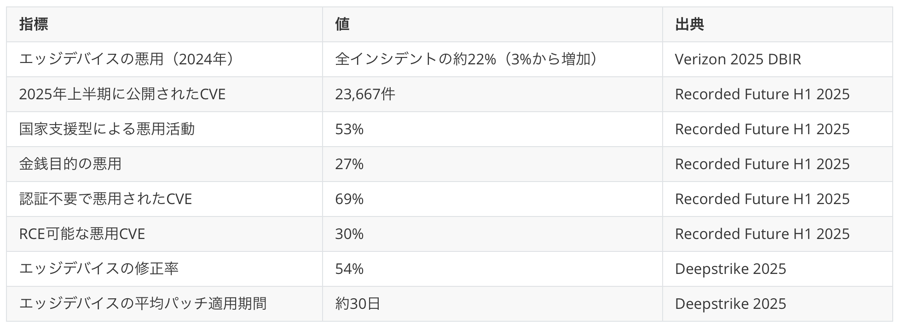
Task: Click the 値 column header
Action: tap(342, 24)
